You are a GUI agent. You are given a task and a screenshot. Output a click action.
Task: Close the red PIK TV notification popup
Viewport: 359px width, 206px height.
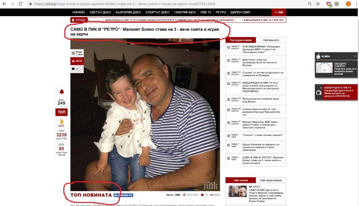pyautogui.click(x=321, y=88)
